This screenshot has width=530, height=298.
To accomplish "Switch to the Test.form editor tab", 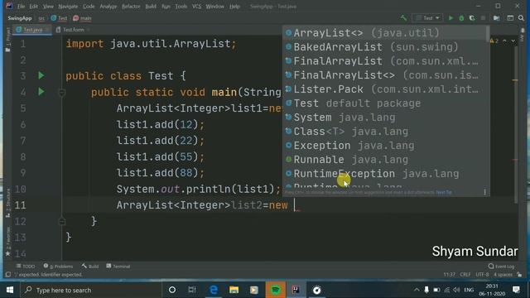I will pyautogui.click(x=73, y=30).
